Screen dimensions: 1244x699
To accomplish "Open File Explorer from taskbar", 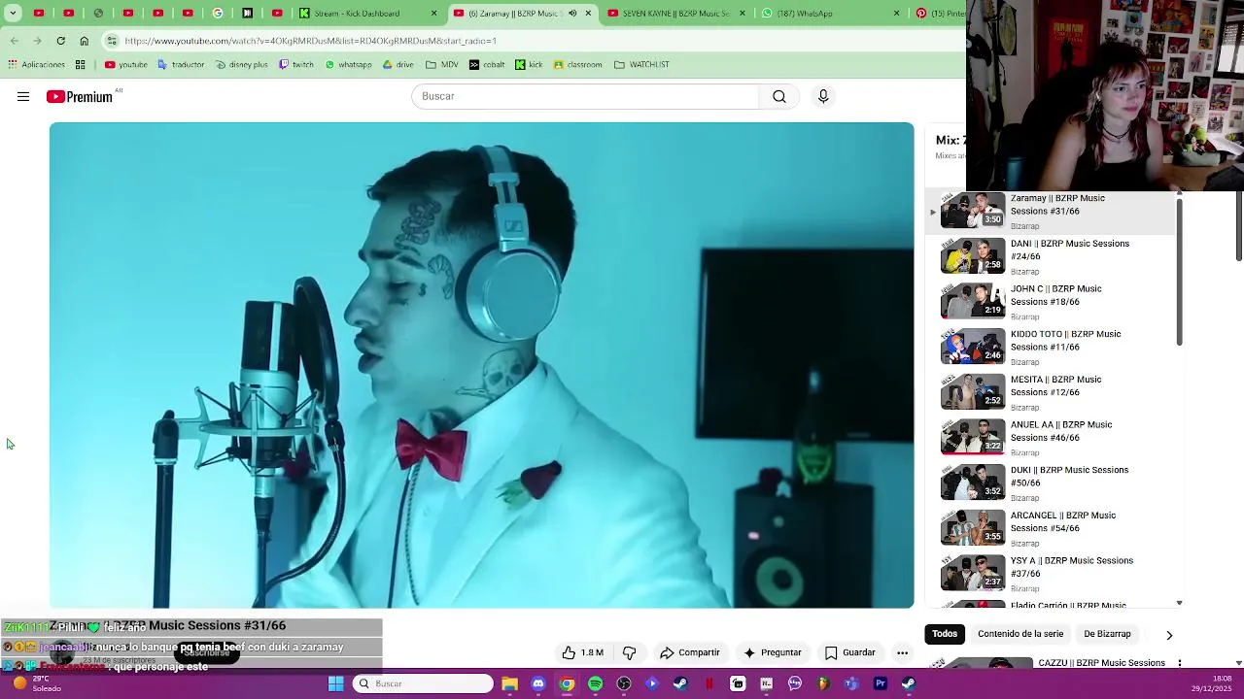I will coord(509,683).
